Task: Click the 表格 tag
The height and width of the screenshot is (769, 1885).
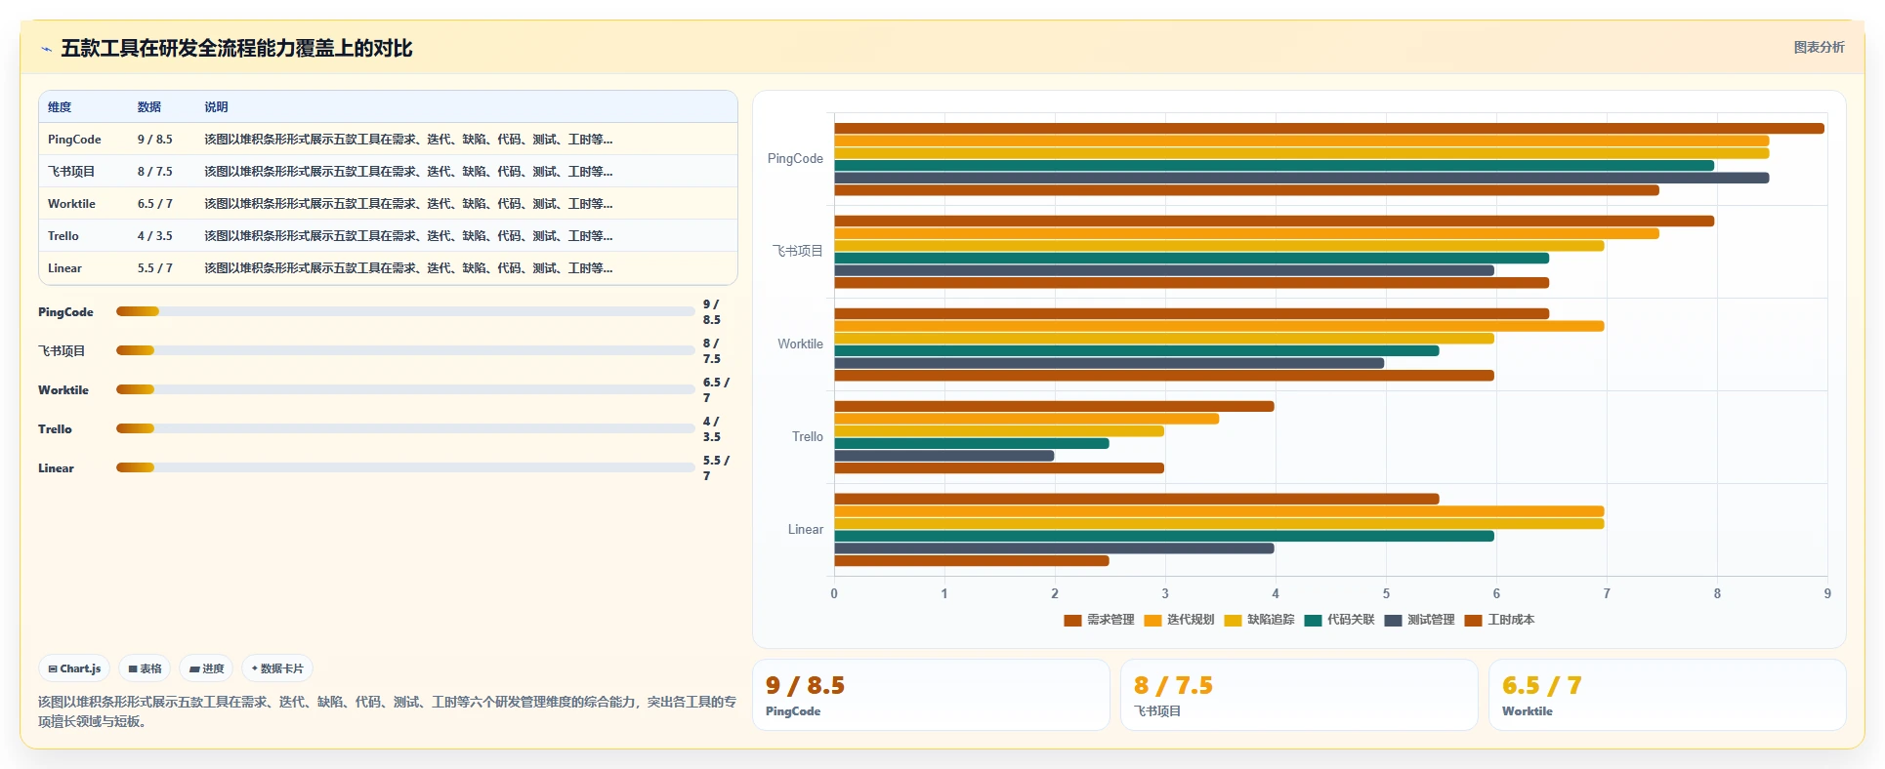Action: pyautogui.click(x=145, y=668)
